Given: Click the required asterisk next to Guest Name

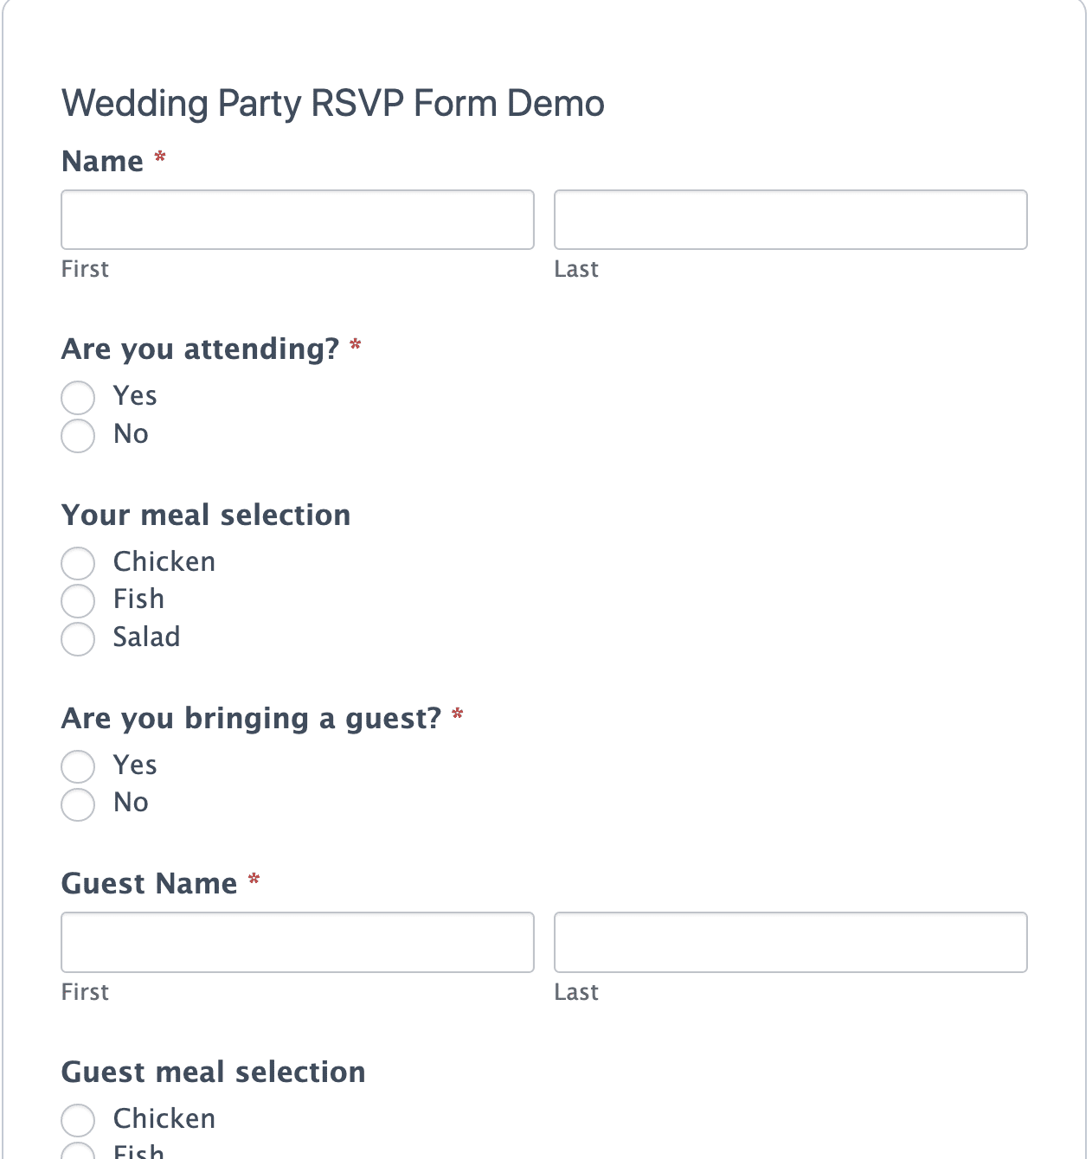Looking at the screenshot, I should 254,881.
